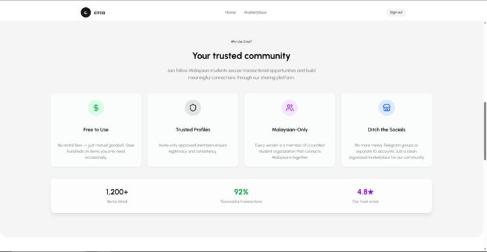Click the blue store icon
The width and height of the screenshot is (487, 252).
tap(386, 107)
